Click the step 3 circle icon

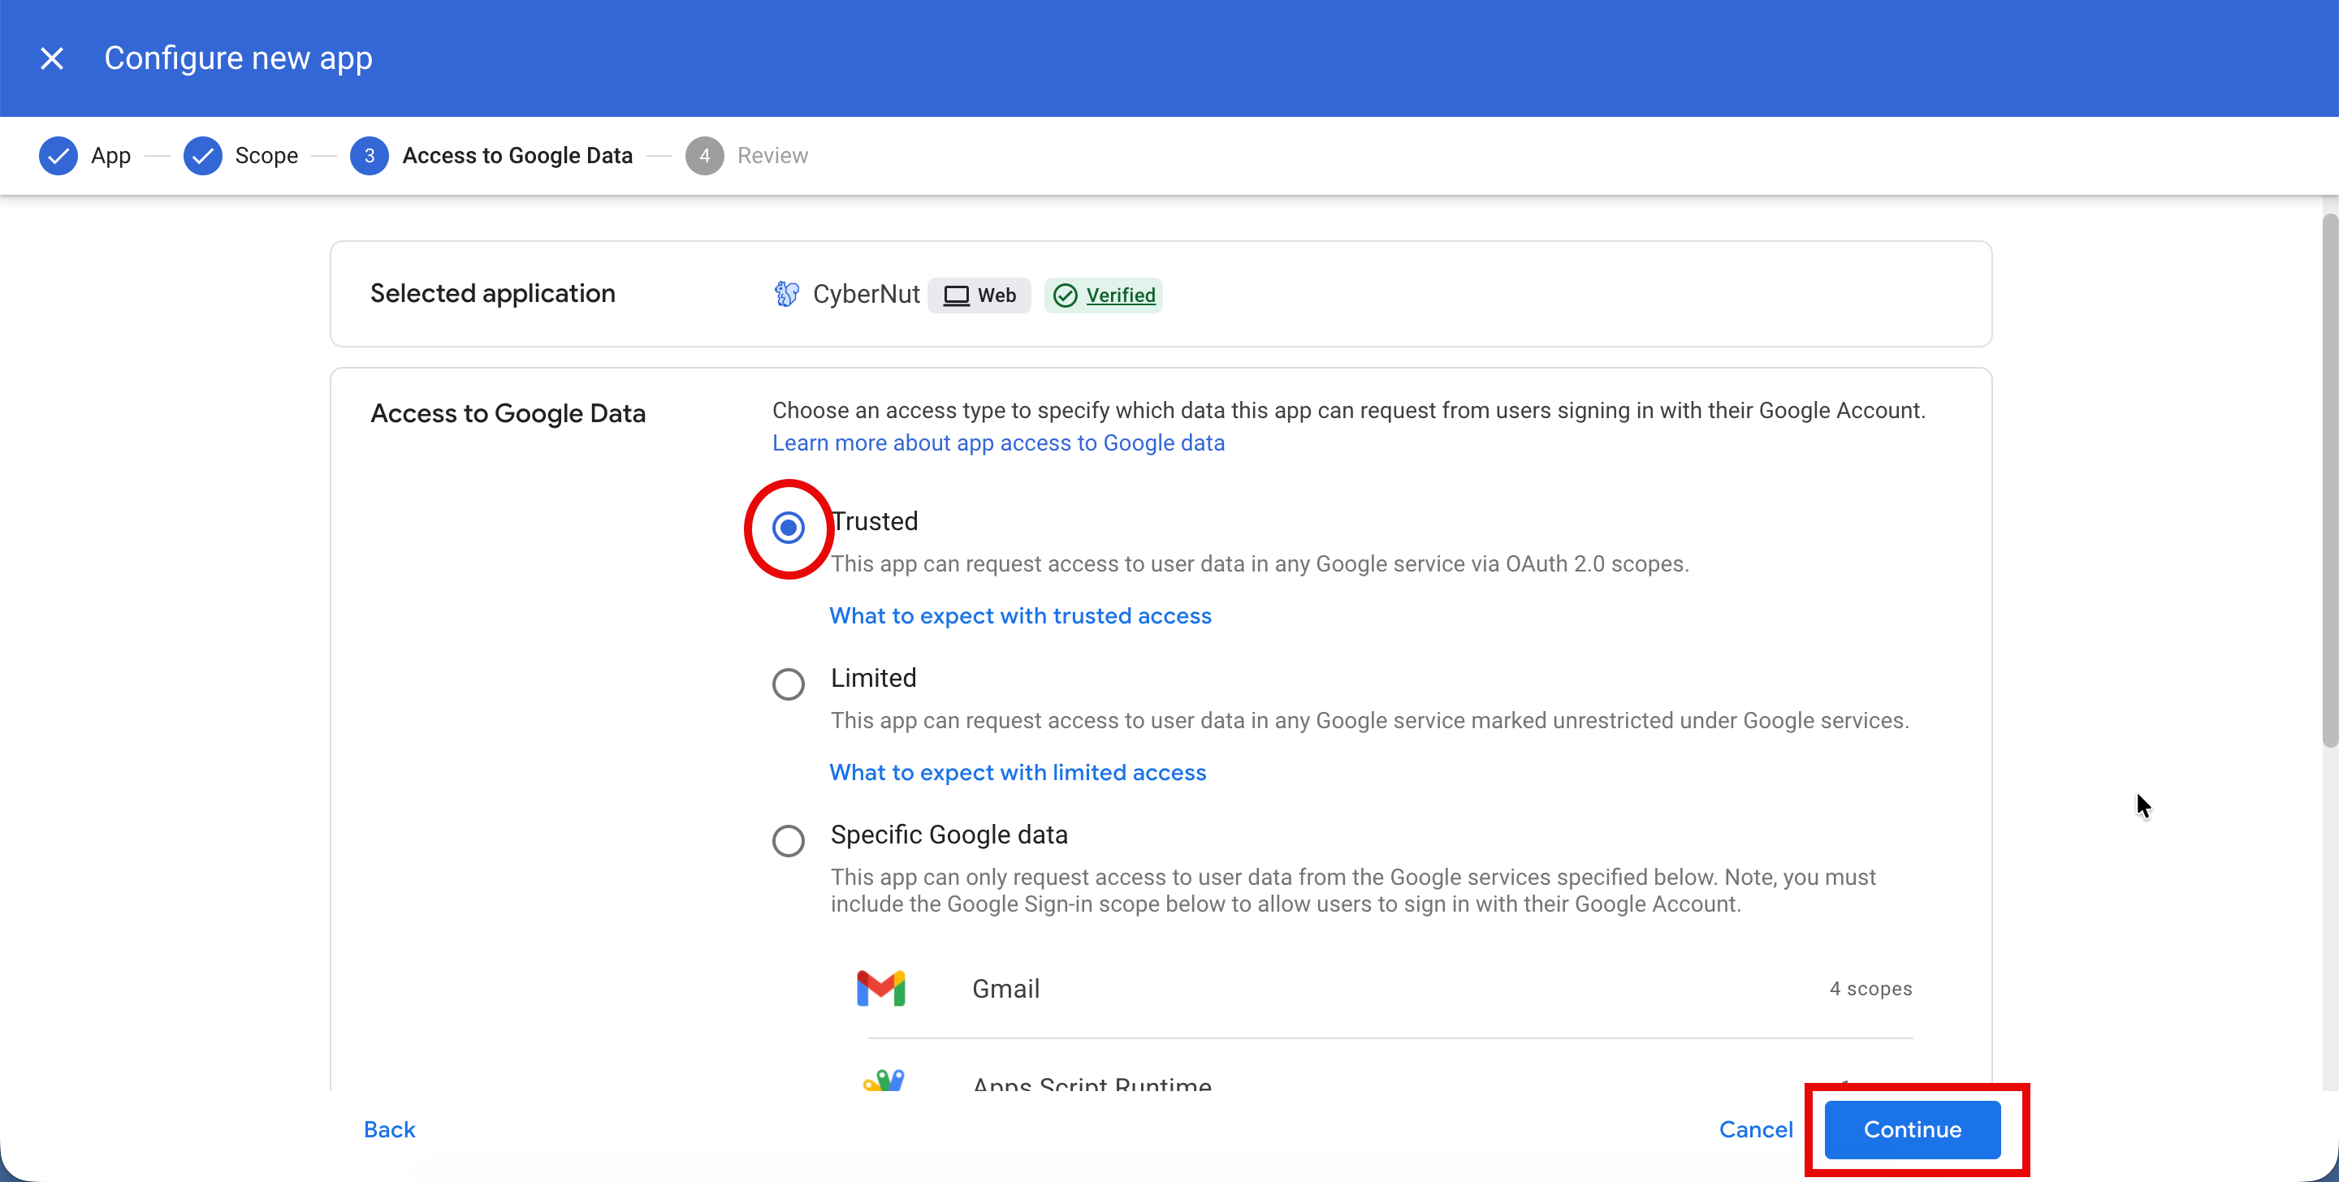pyautogui.click(x=369, y=155)
